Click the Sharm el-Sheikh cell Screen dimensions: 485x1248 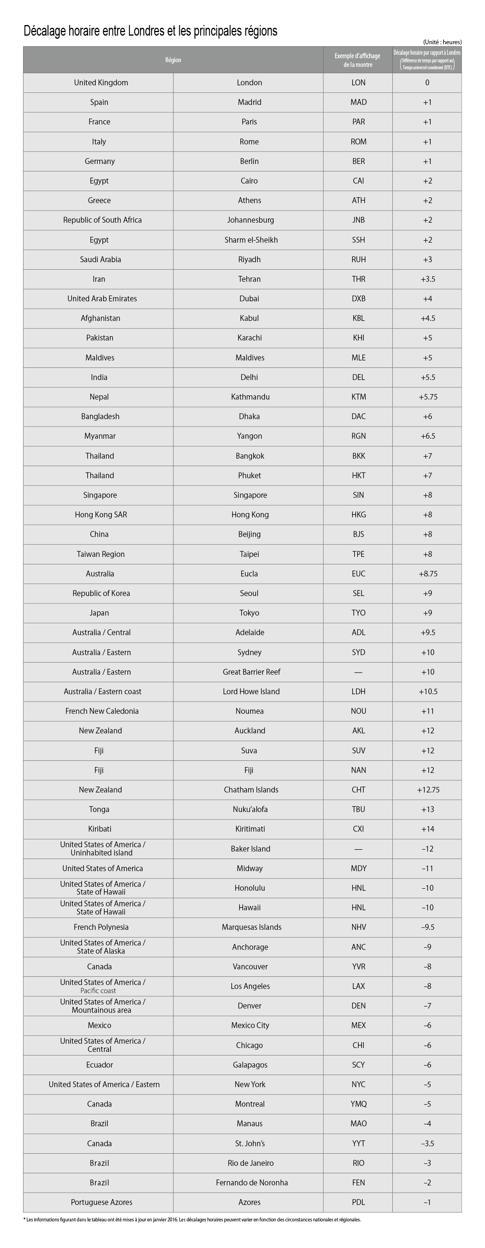251,240
